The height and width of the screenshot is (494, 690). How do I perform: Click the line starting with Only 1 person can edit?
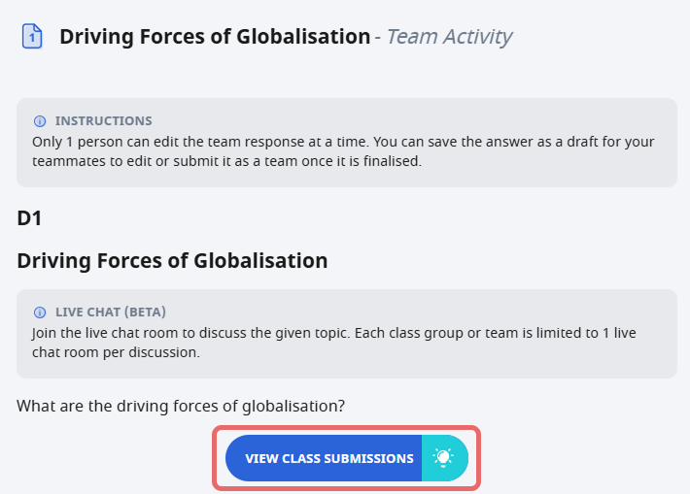(343, 142)
